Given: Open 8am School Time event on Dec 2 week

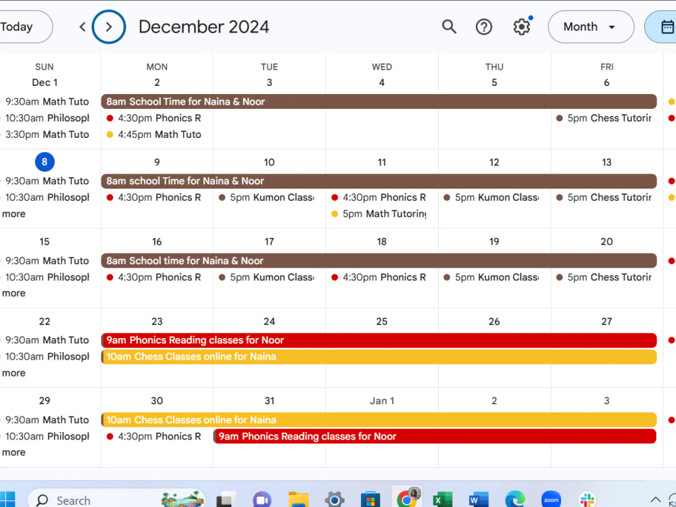Looking at the screenshot, I should pos(379,101).
